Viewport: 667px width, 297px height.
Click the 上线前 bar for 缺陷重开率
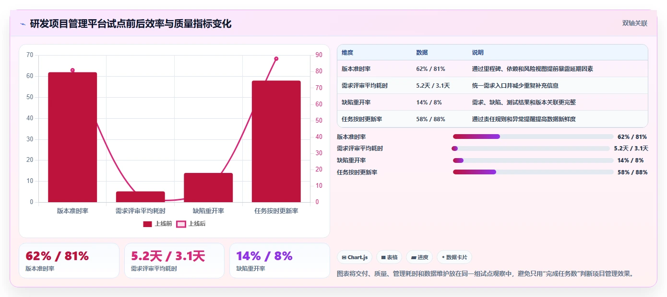(208, 187)
